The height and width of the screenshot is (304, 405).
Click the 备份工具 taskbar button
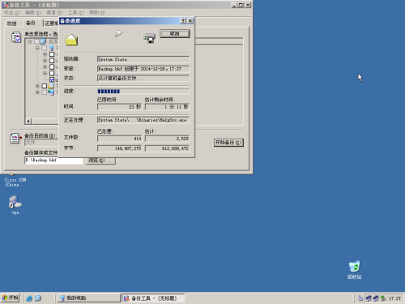(x=153, y=298)
